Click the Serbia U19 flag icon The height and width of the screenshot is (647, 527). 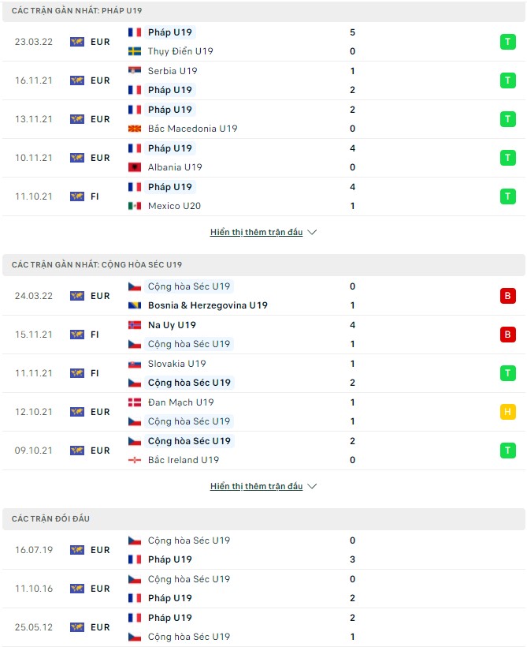coord(133,70)
